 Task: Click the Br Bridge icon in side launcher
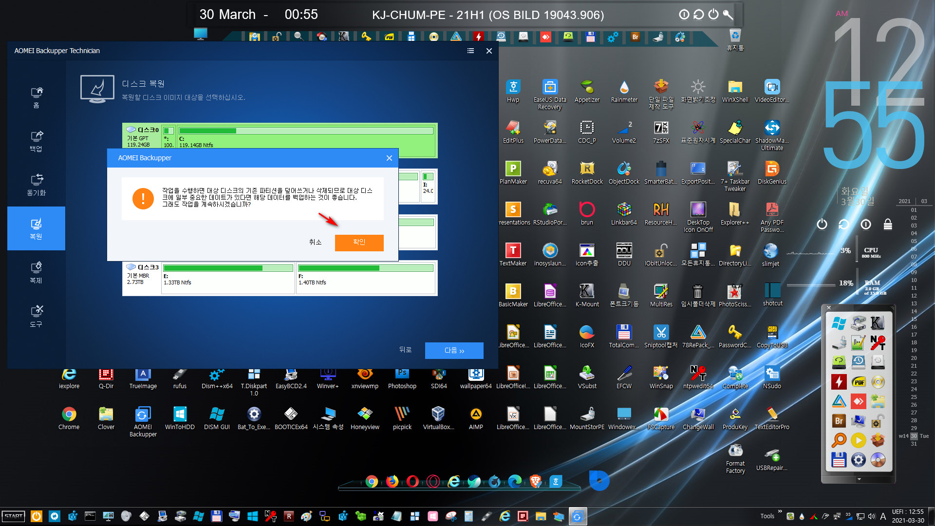(x=839, y=421)
